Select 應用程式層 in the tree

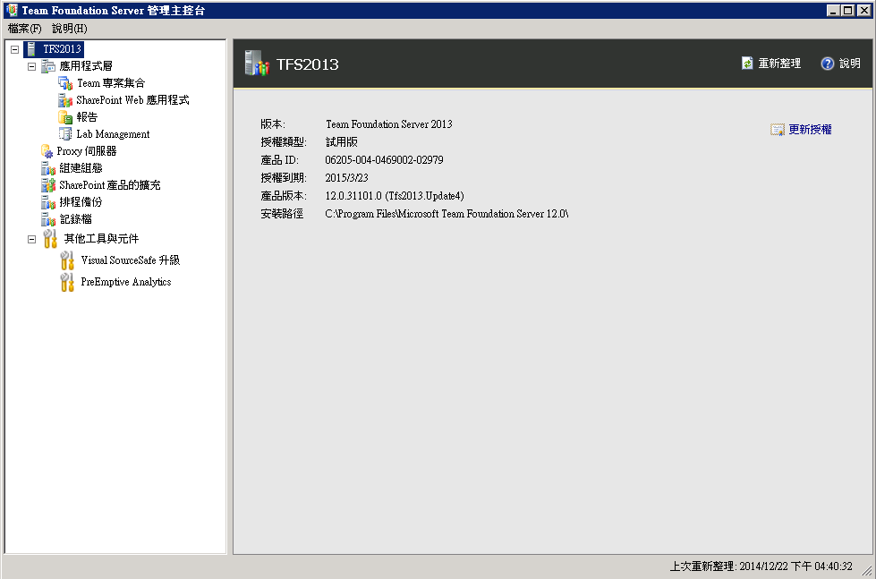click(86, 66)
